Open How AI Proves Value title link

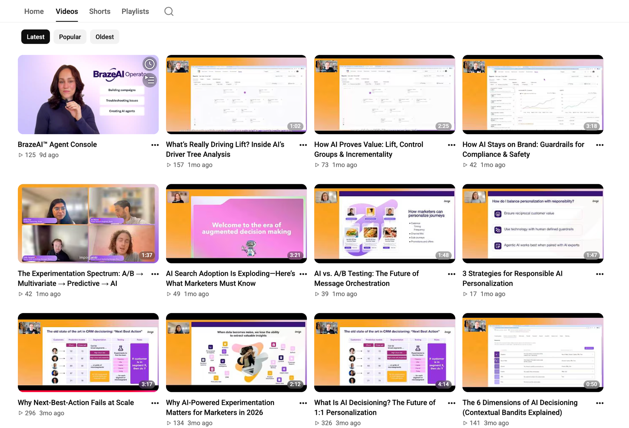coord(369,149)
